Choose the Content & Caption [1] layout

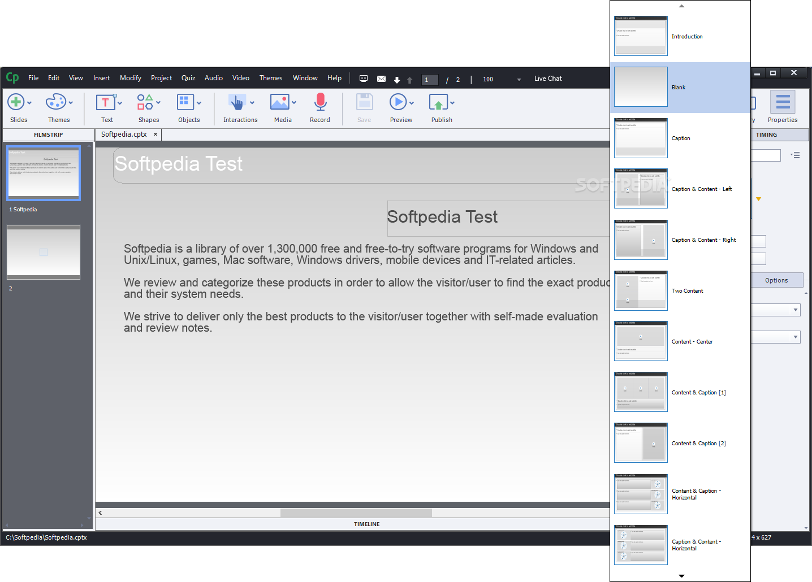(x=680, y=393)
